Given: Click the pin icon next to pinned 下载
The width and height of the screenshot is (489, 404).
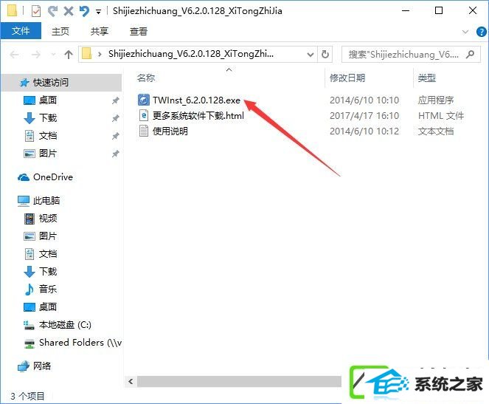Looking at the screenshot, I should [x=116, y=118].
